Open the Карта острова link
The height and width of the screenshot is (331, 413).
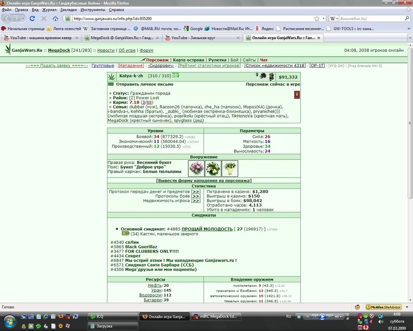point(188,60)
